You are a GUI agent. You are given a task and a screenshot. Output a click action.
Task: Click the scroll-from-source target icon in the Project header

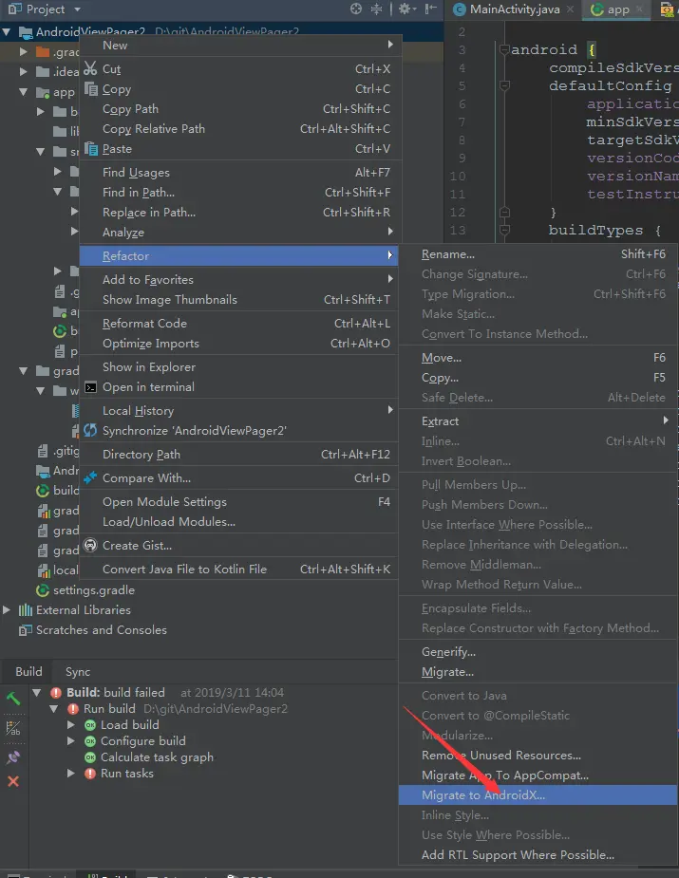(356, 9)
